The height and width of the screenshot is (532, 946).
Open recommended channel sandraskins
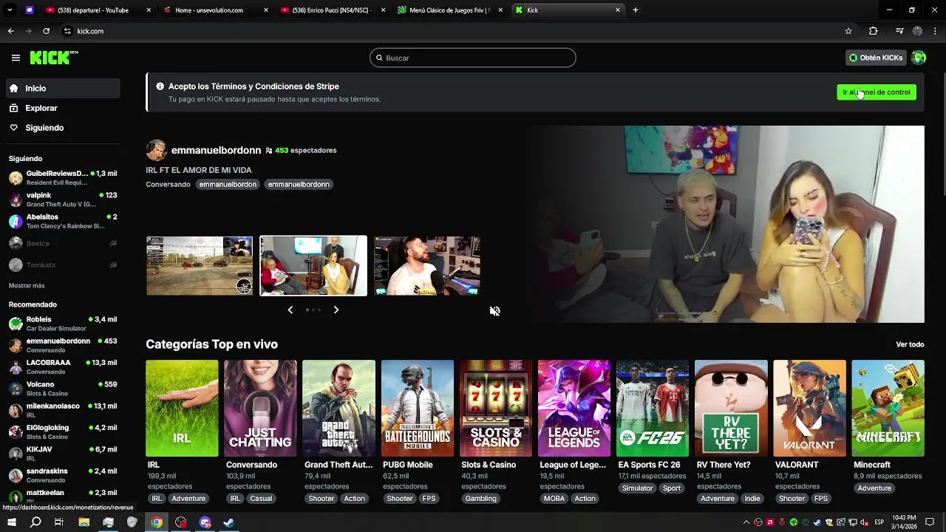63,475
